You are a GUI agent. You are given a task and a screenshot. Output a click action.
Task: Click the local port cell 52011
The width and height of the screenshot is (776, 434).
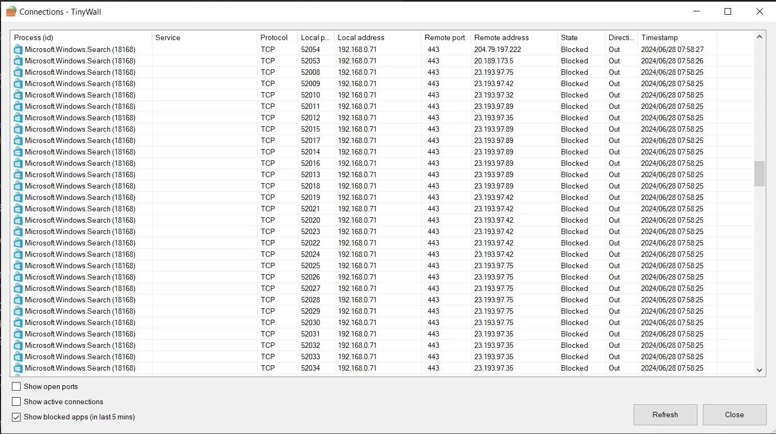[310, 106]
